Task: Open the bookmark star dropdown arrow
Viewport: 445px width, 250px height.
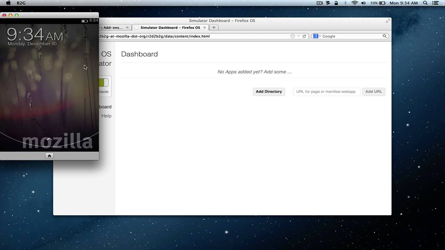Action: click(298, 36)
